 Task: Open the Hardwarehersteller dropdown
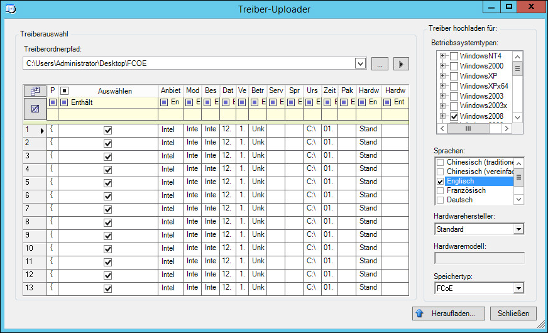coord(518,229)
